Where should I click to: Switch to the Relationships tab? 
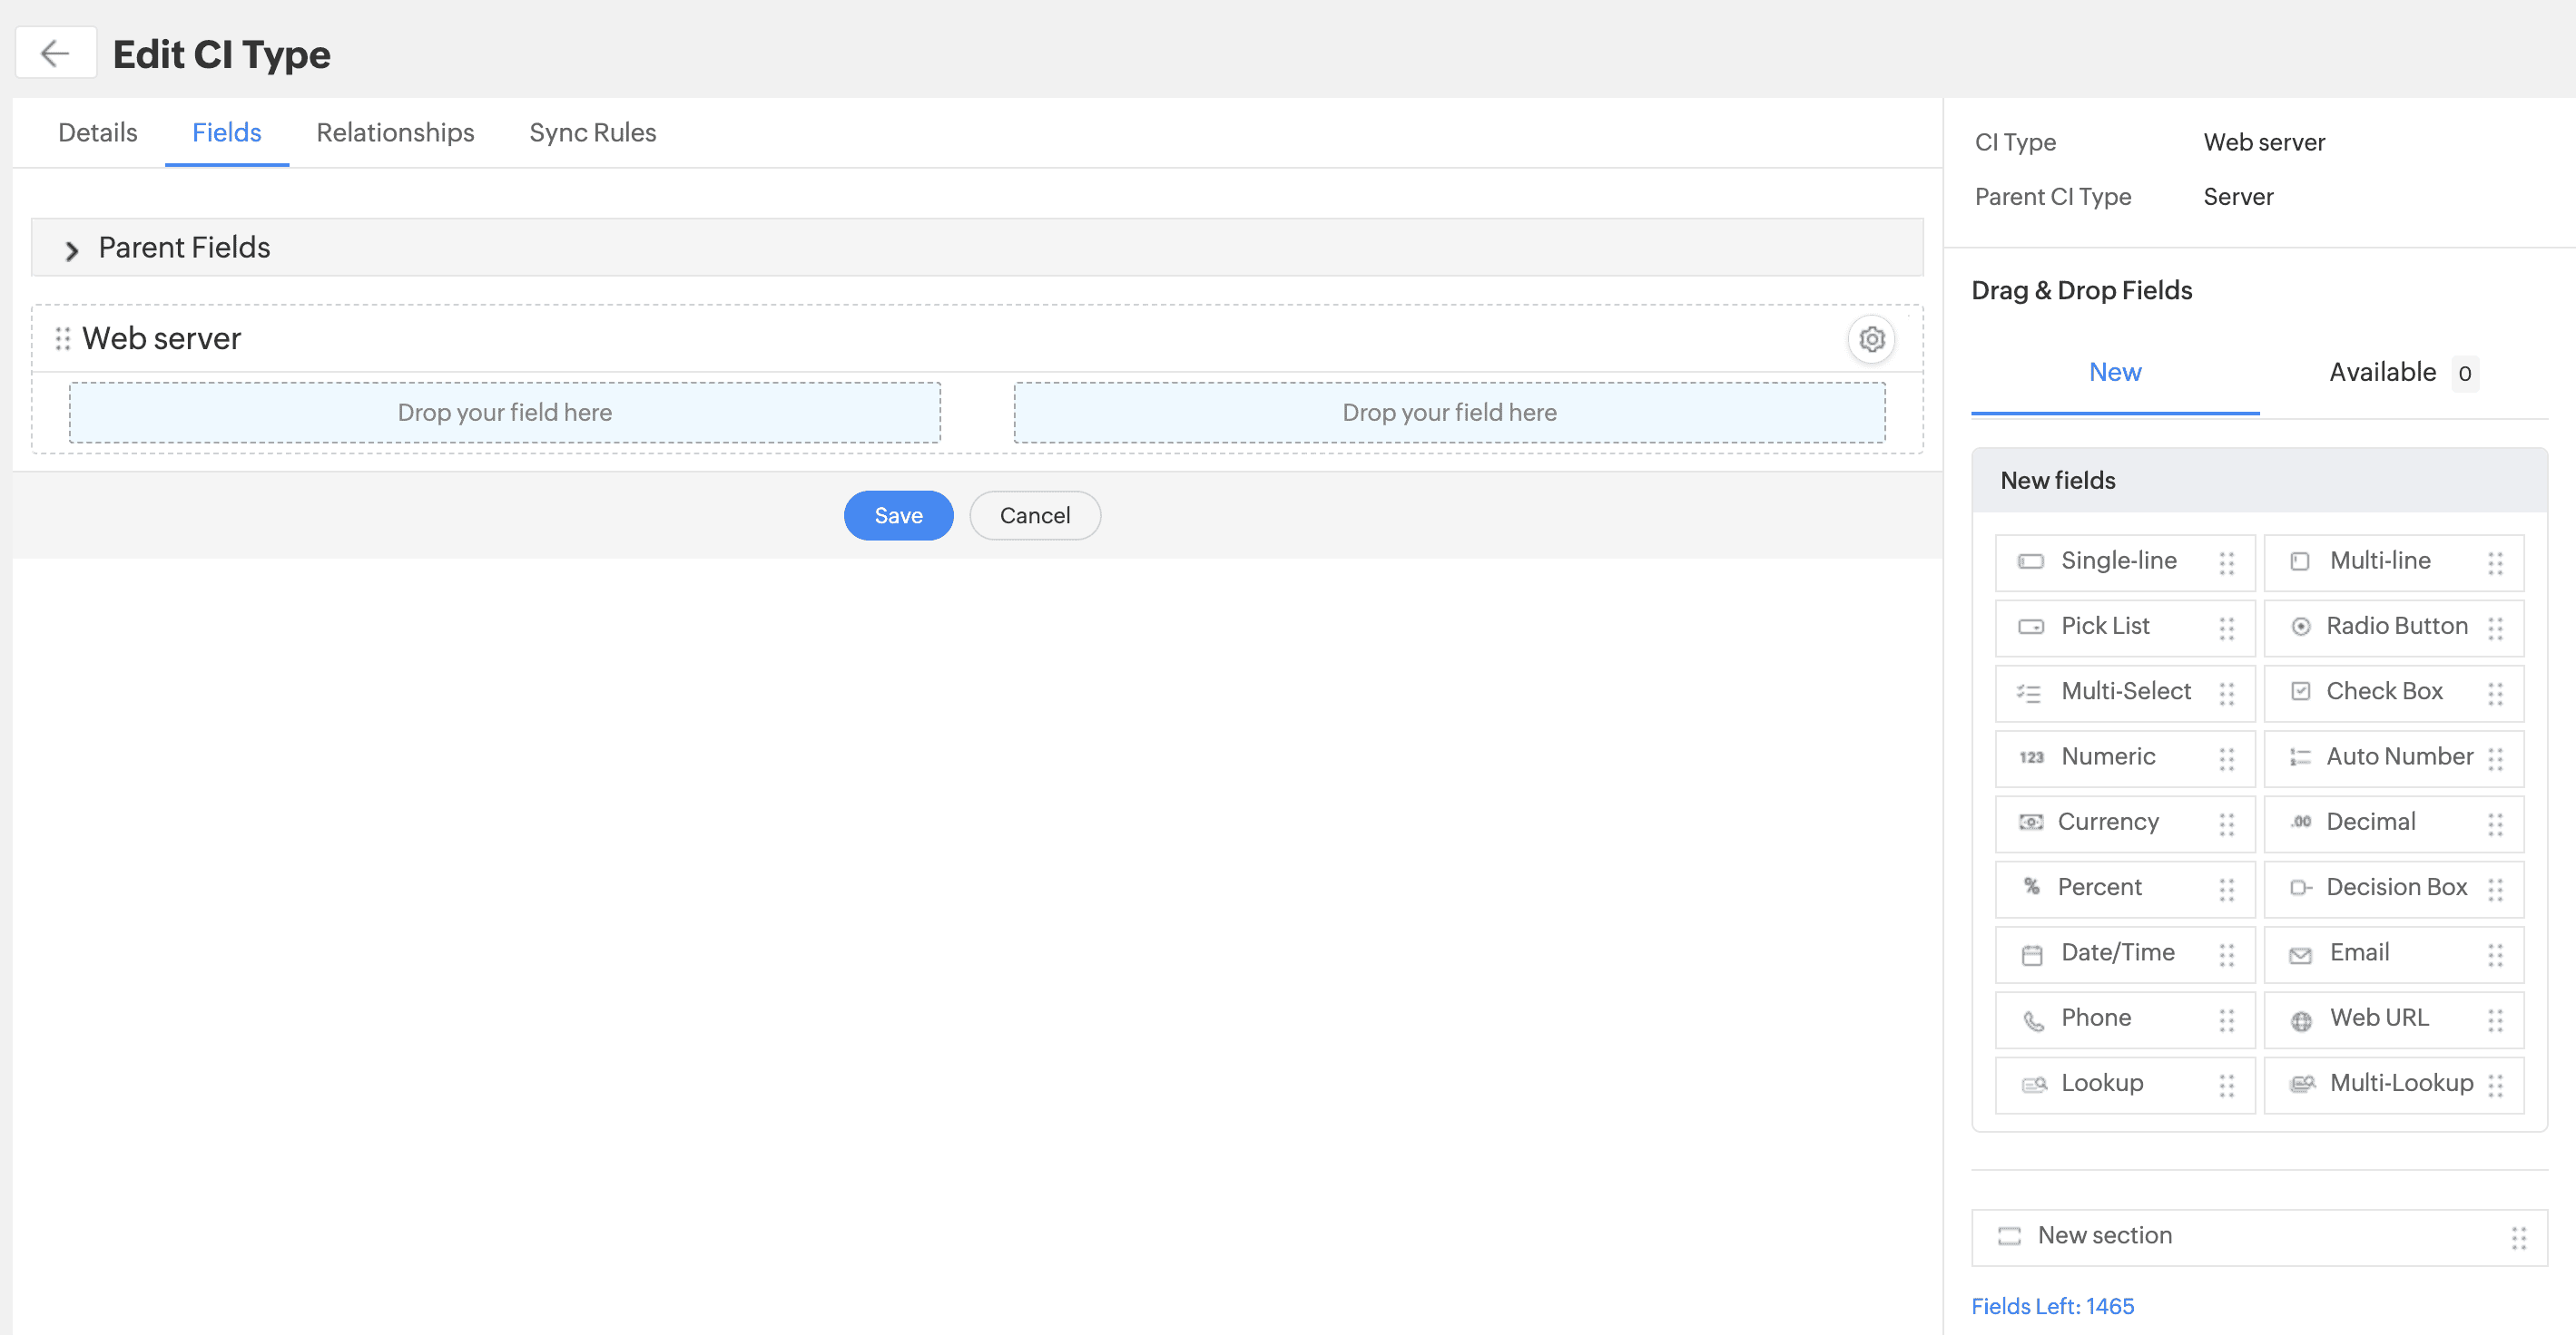click(395, 133)
